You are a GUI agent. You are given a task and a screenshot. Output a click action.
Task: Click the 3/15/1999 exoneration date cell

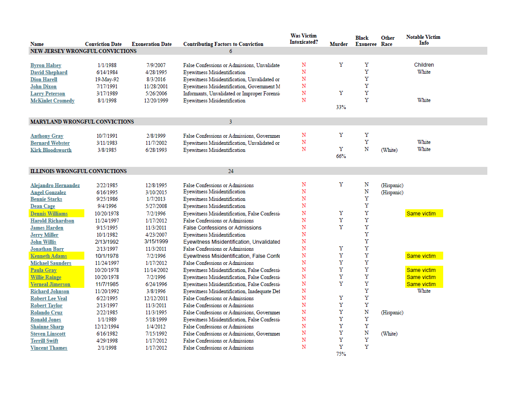(156, 242)
